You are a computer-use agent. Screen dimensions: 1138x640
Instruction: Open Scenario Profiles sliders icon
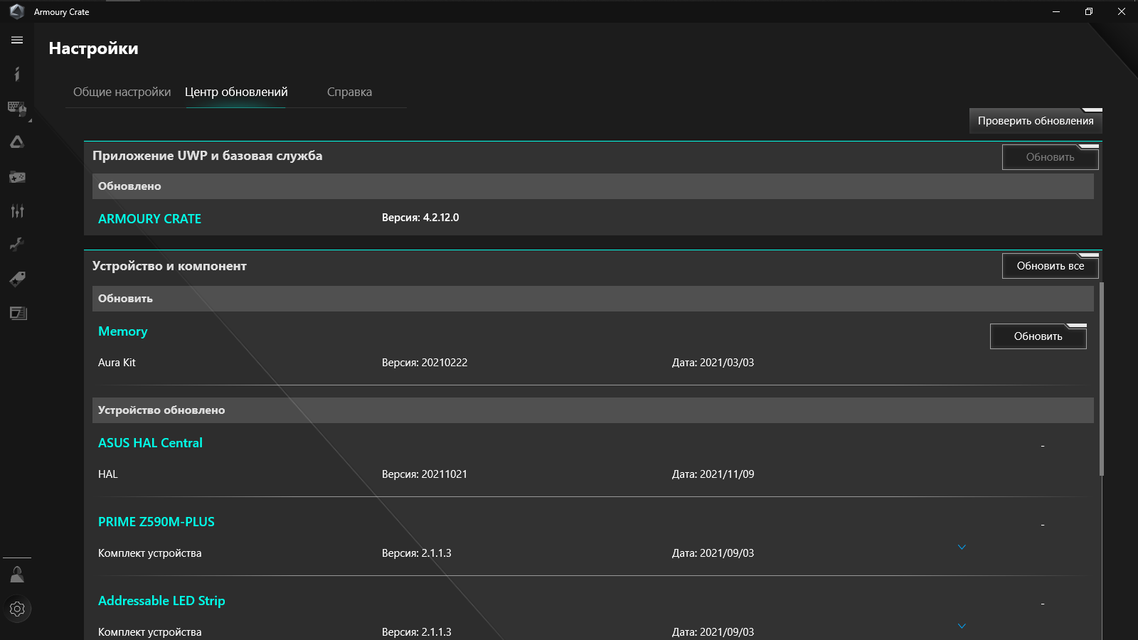point(17,210)
